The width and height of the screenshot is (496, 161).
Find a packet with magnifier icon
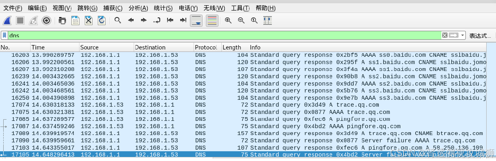(118, 20)
